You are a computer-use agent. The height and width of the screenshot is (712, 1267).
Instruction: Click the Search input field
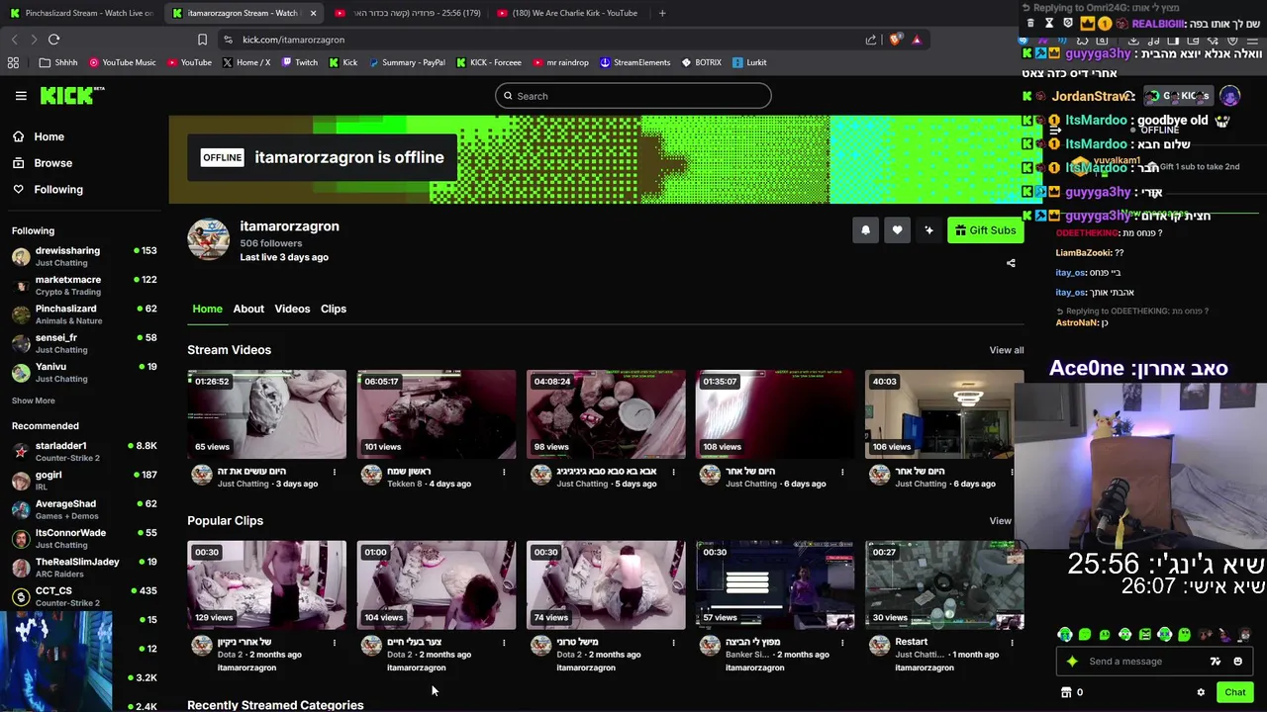633,96
